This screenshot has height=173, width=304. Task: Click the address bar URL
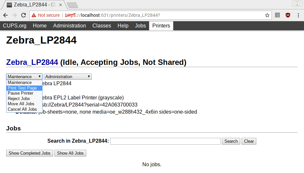(x=112, y=15)
